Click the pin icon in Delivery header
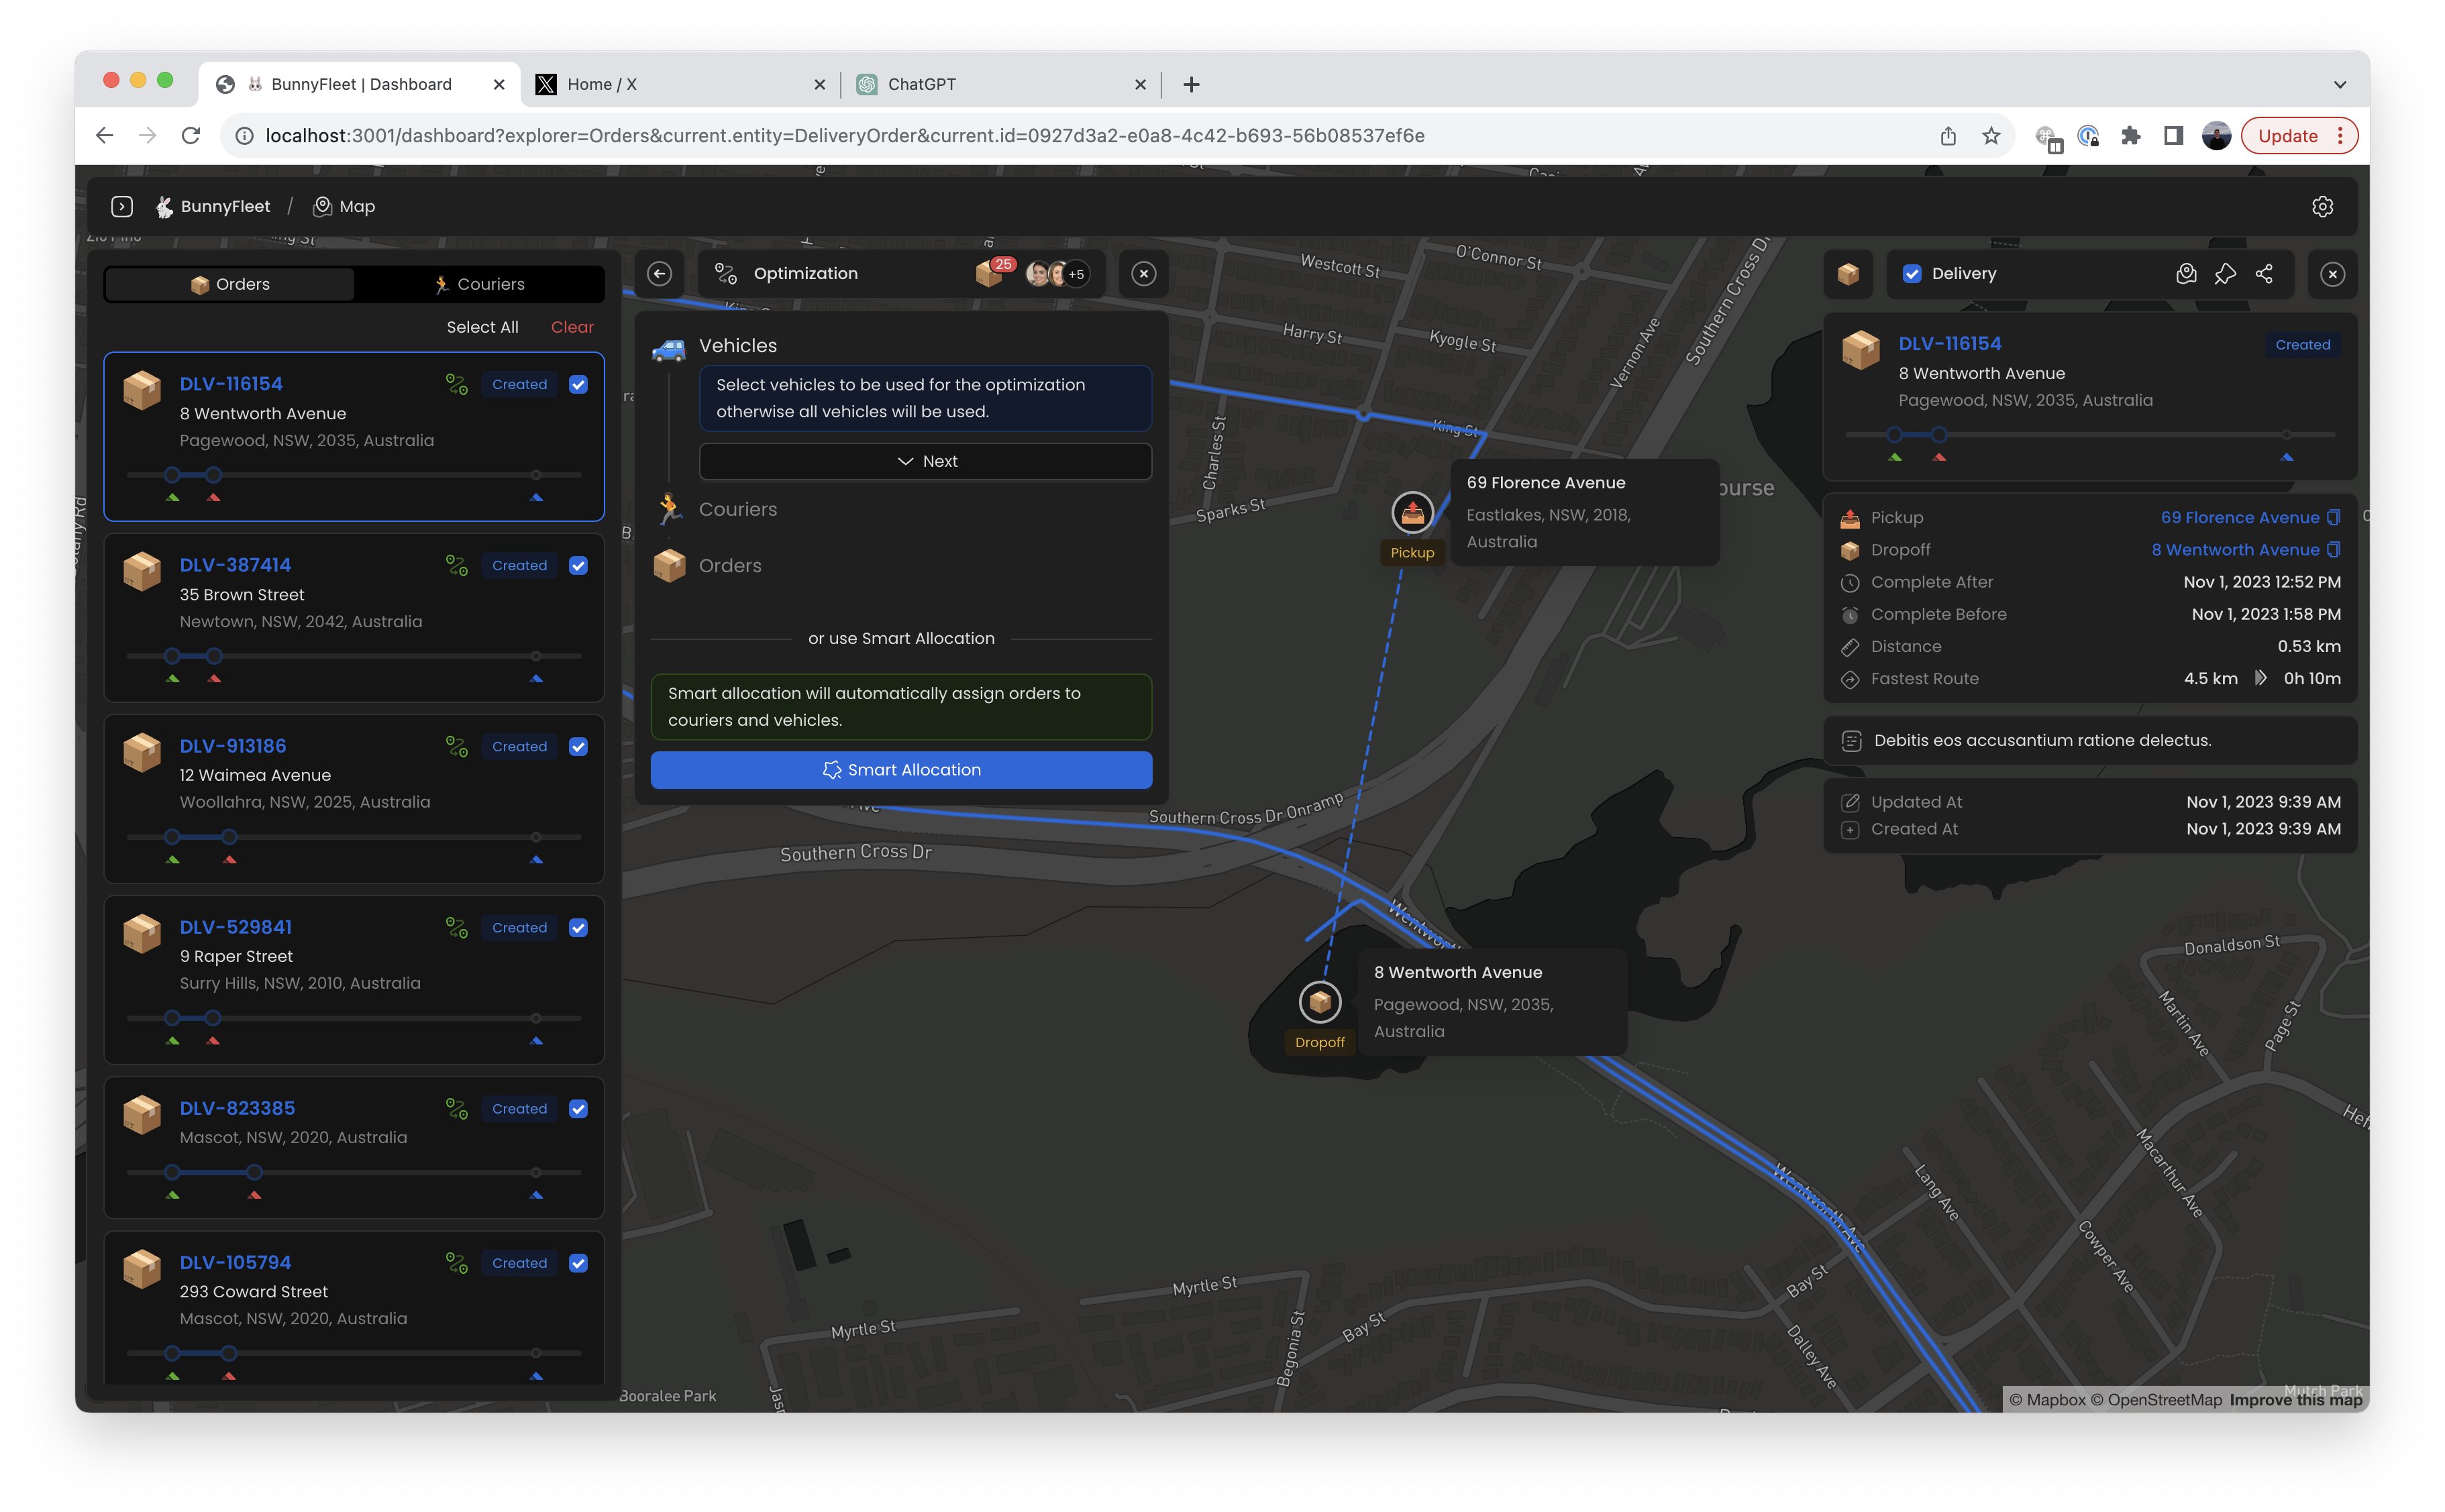Viewport: 2445px width, 1512px height. coord(2225,274)
